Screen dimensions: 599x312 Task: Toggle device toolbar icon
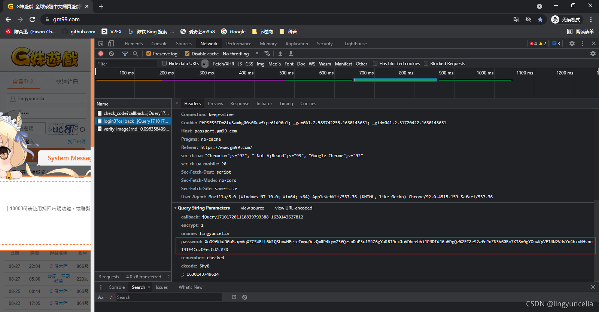(x=111, y=44)
